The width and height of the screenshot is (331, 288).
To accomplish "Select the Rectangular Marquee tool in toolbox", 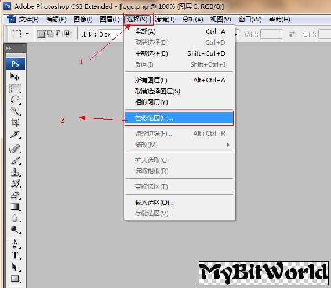I will coord(14,89).
